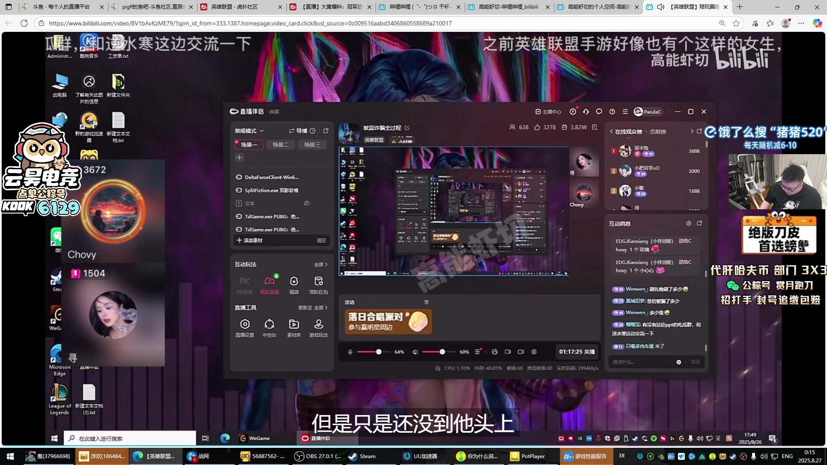The height and width of the screenshot is (465, 827).
Task: Click the PK连线 interaction icon
Action: [244, 285]
